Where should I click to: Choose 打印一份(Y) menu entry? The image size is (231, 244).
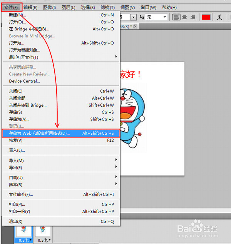tap(61, 211)
